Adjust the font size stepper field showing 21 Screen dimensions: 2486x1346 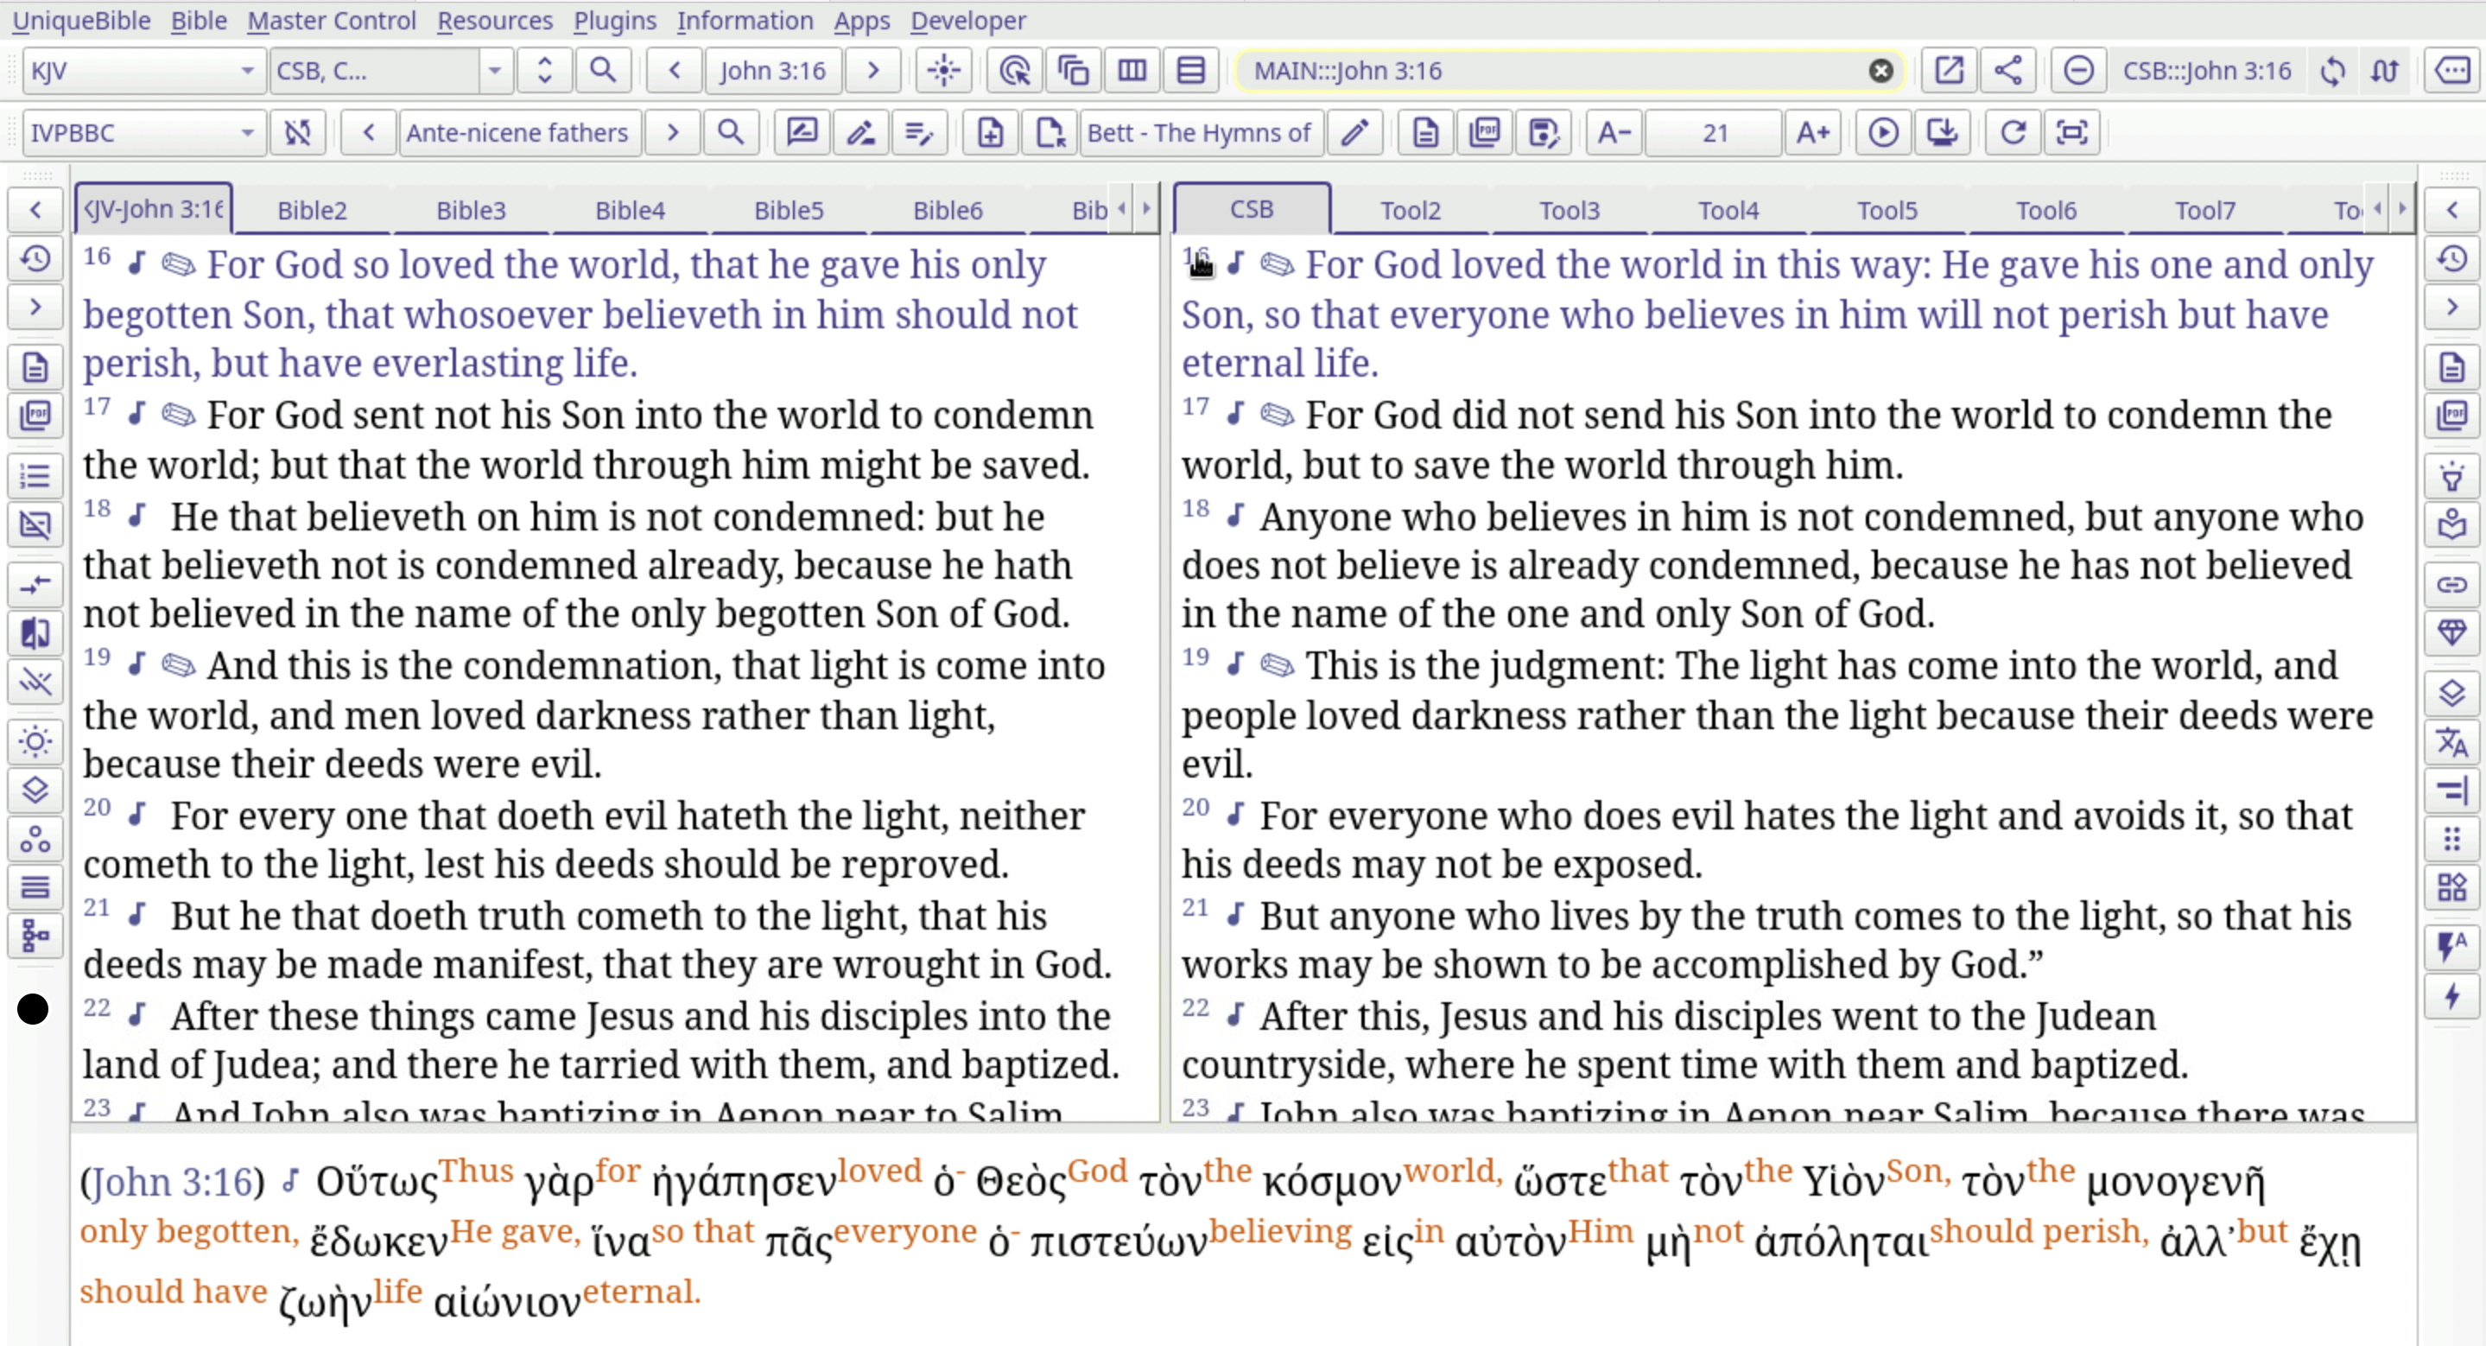click(x=1714, y=132)
